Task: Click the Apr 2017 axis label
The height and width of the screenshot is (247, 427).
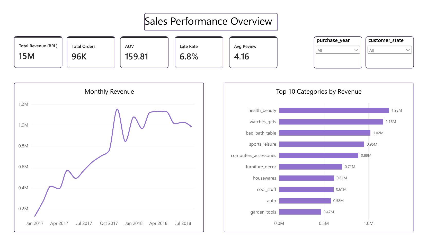Action: click(x=59, y=223)
